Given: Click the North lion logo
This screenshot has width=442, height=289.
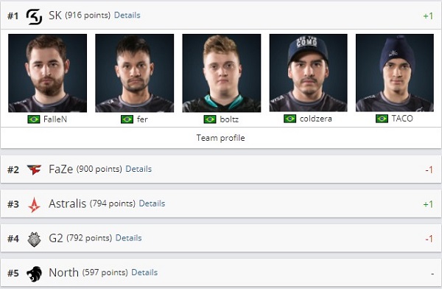Looking at the screenshot, I should [x=34, y=274].
